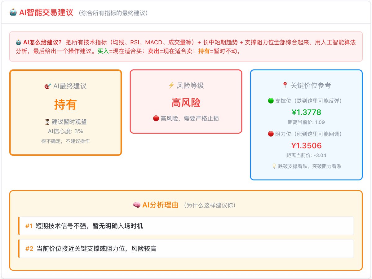Click 距离当前价: -3.04 under resistance price
The height and width of the screenshot is (279, 372).
pyautogui.click(x=306, y=155)
